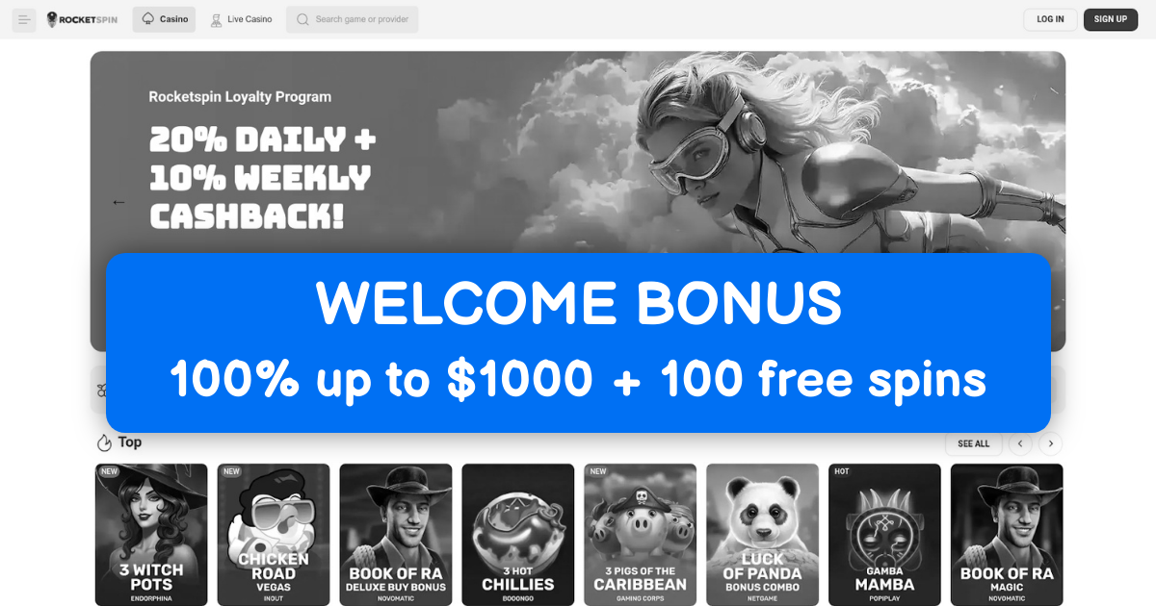The width and height of the screenshot is (1156, 606).
Task: Focus the Search game or provider field
Action: (x=352, y=19)
